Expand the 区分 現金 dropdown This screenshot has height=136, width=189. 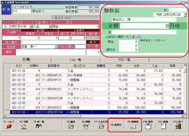98,27
